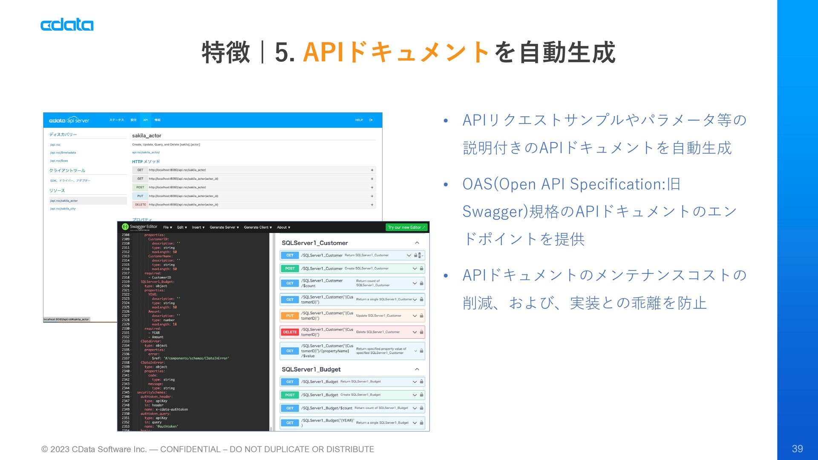Switch to the ステータス tab
Screen dimensions: 818x460
(116, 120)
